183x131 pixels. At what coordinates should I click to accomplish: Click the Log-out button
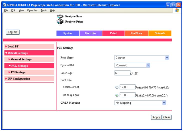13,32
